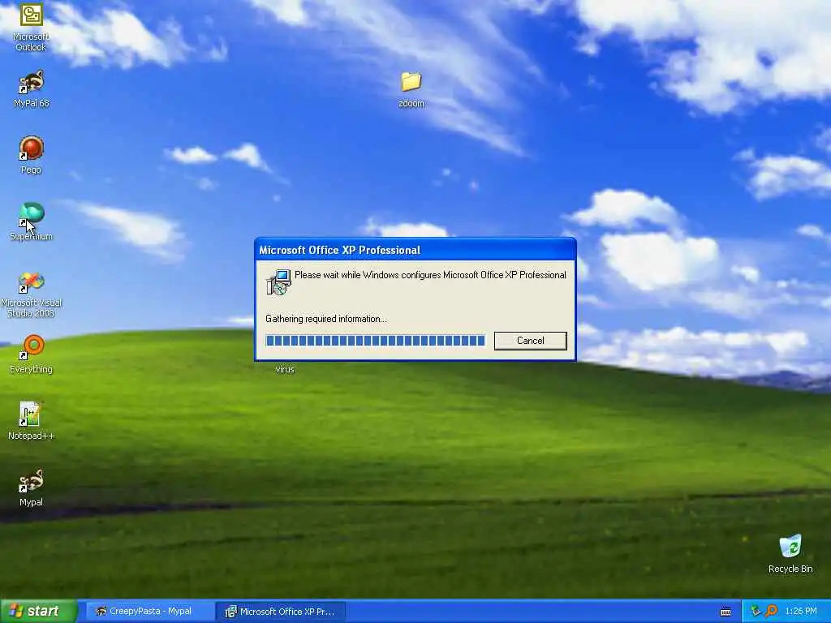
Task: Click the configuration progress bar
Action: click(375, 341)
